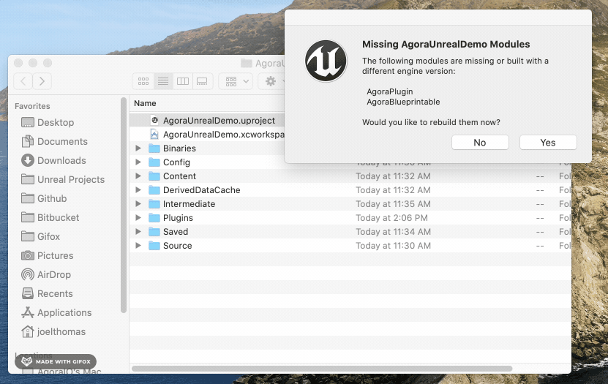Viewport: 608px width, 384px height.
Task: Open Downloads in Finder sidebar
Action: 53,160
